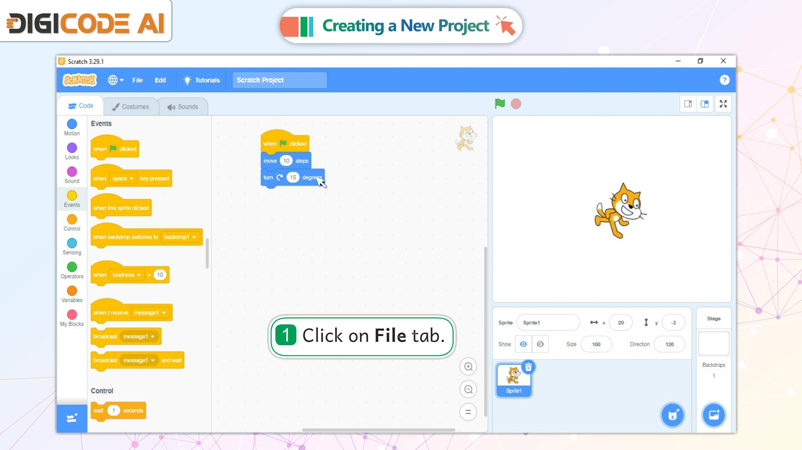Select the Sprite1 thumbnail

(514, 380)
